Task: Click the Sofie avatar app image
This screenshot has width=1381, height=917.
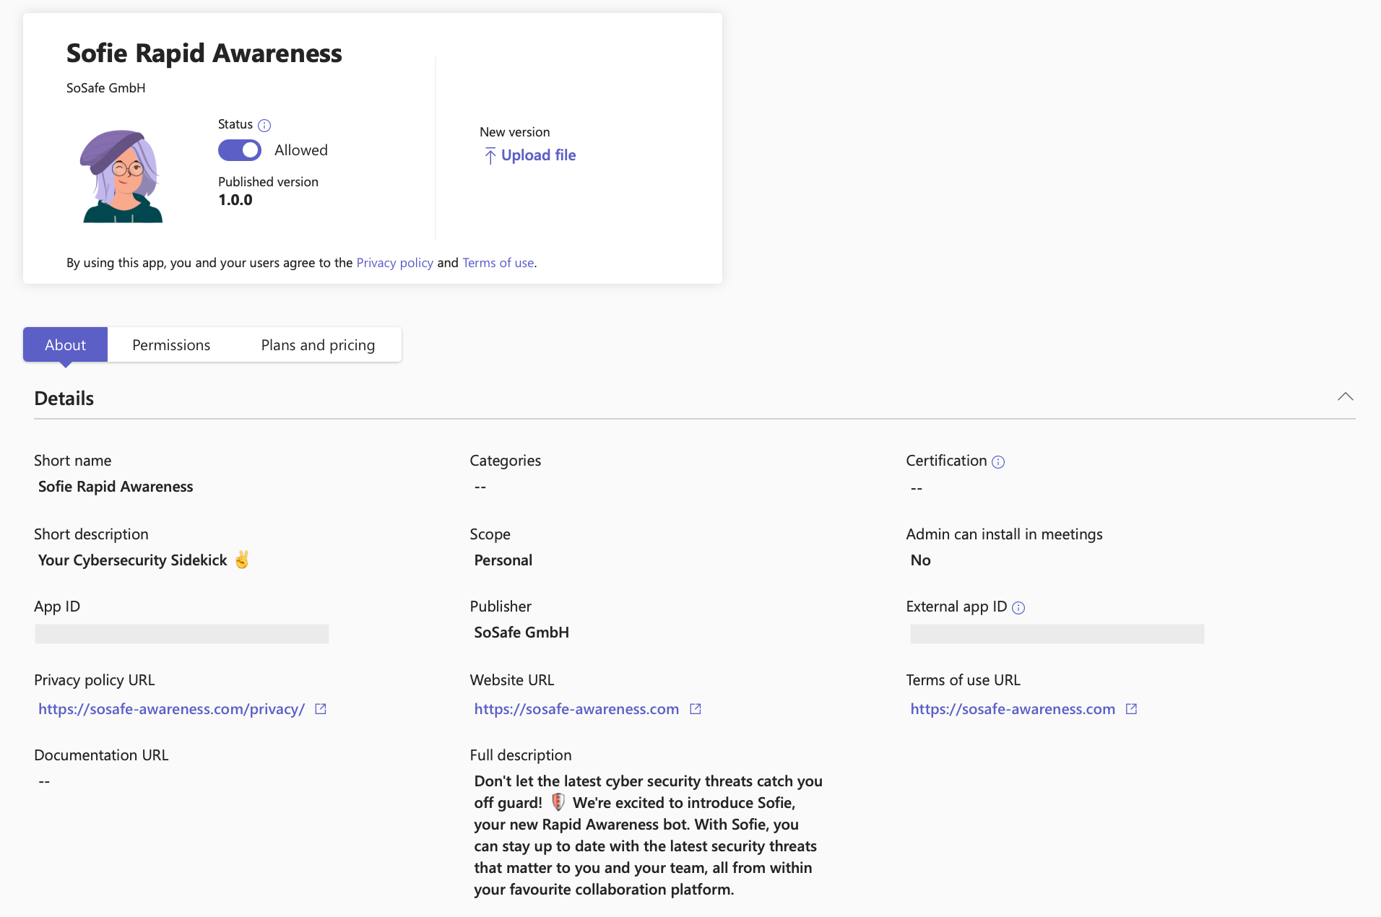Action: click(x=122, y=176)
